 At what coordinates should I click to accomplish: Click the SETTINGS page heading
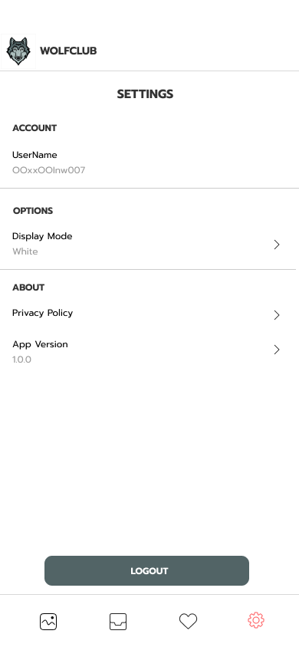coord(145,94)
